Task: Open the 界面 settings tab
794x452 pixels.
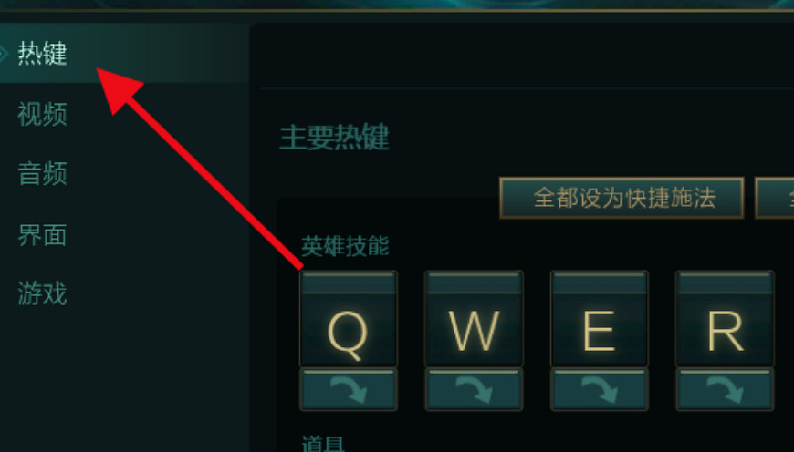Action: pyautogui.click(x=43, y=235)
